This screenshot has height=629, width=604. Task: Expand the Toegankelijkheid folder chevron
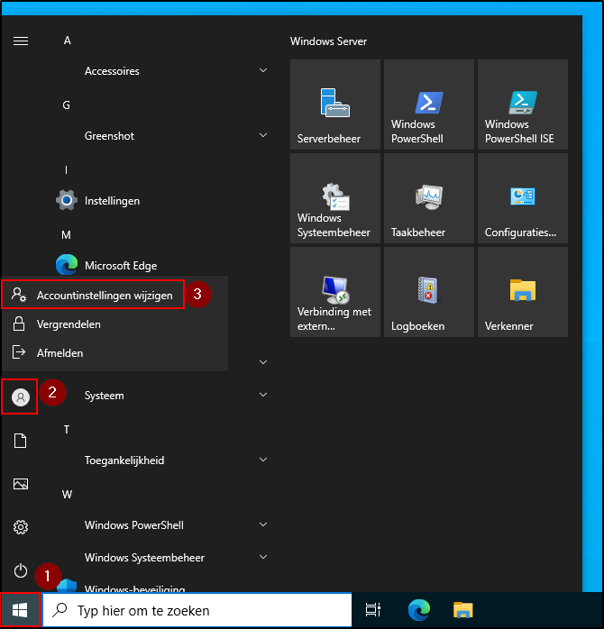(263, 460)
